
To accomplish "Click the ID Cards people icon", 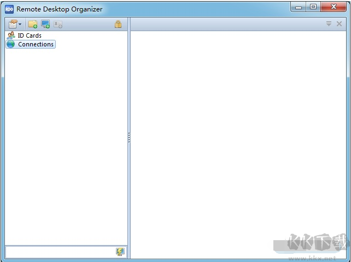I will [x=11, y=35].
